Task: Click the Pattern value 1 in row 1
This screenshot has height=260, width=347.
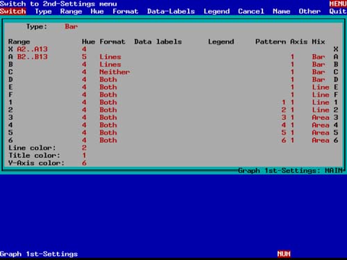Action: click(284, 102)
